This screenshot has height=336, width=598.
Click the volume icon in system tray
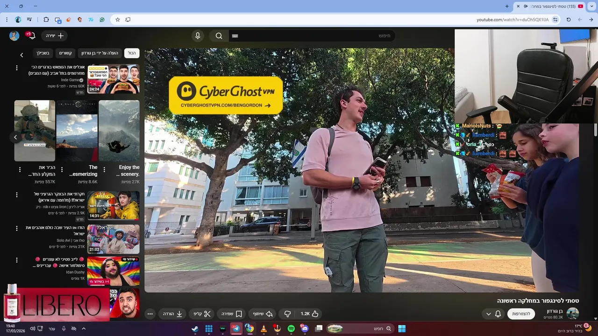[32, 329]
